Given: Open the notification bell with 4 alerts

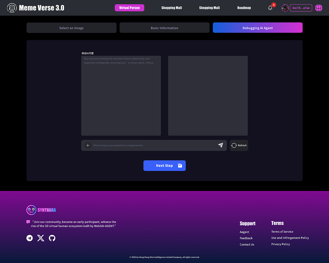Looking at the screenshot, I should click(270, 8).
